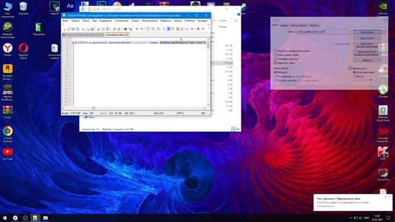Open the Opera browser desktop icon
This screenshot has width=395, height=222.
pyautogui.click(x=23, y=51)
